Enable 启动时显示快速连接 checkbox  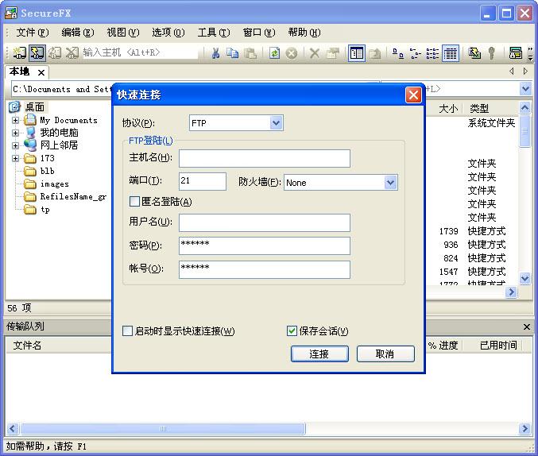point(127,331)
